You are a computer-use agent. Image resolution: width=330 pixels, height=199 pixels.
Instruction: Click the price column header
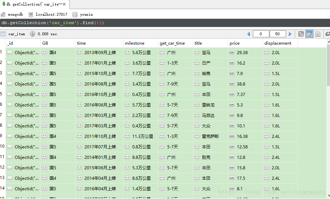[x=245, y=43]
